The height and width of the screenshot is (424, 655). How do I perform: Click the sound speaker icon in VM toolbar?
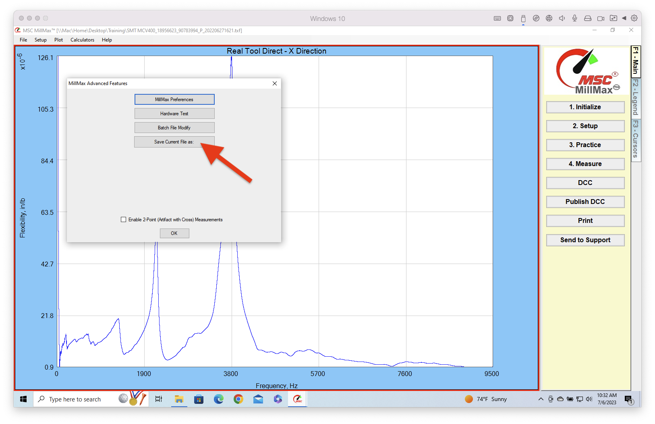[562, 19]
